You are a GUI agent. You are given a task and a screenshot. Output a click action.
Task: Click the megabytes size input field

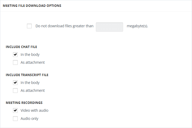coord(110,27)
